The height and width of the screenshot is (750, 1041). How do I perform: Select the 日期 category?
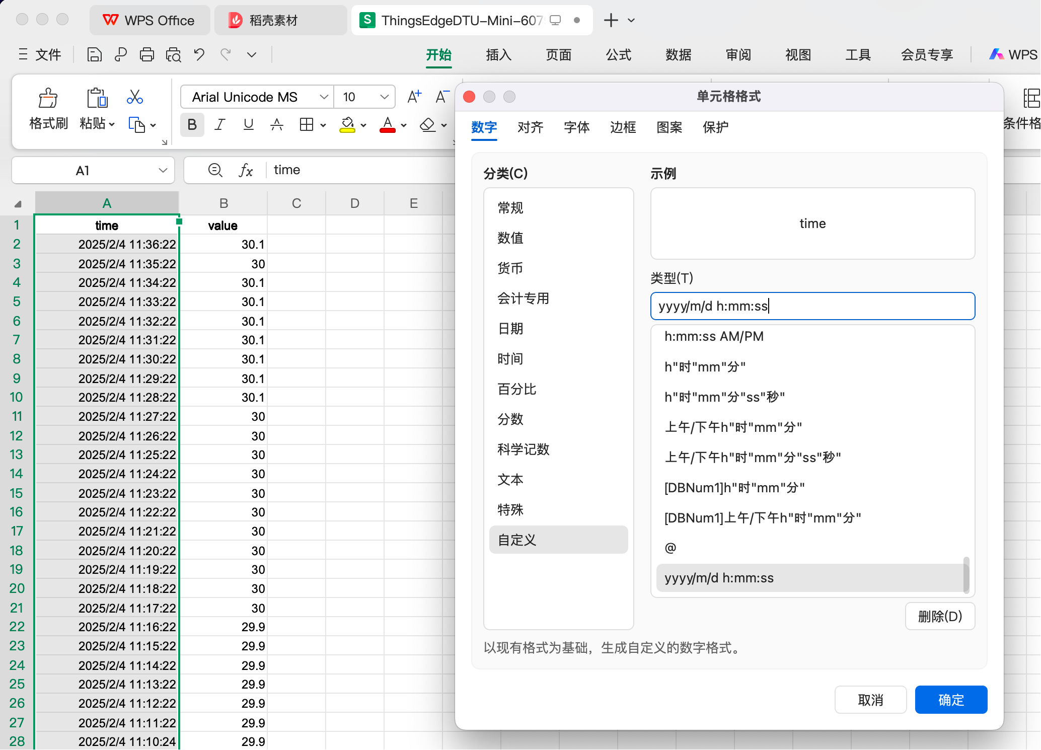pos(558,328)
